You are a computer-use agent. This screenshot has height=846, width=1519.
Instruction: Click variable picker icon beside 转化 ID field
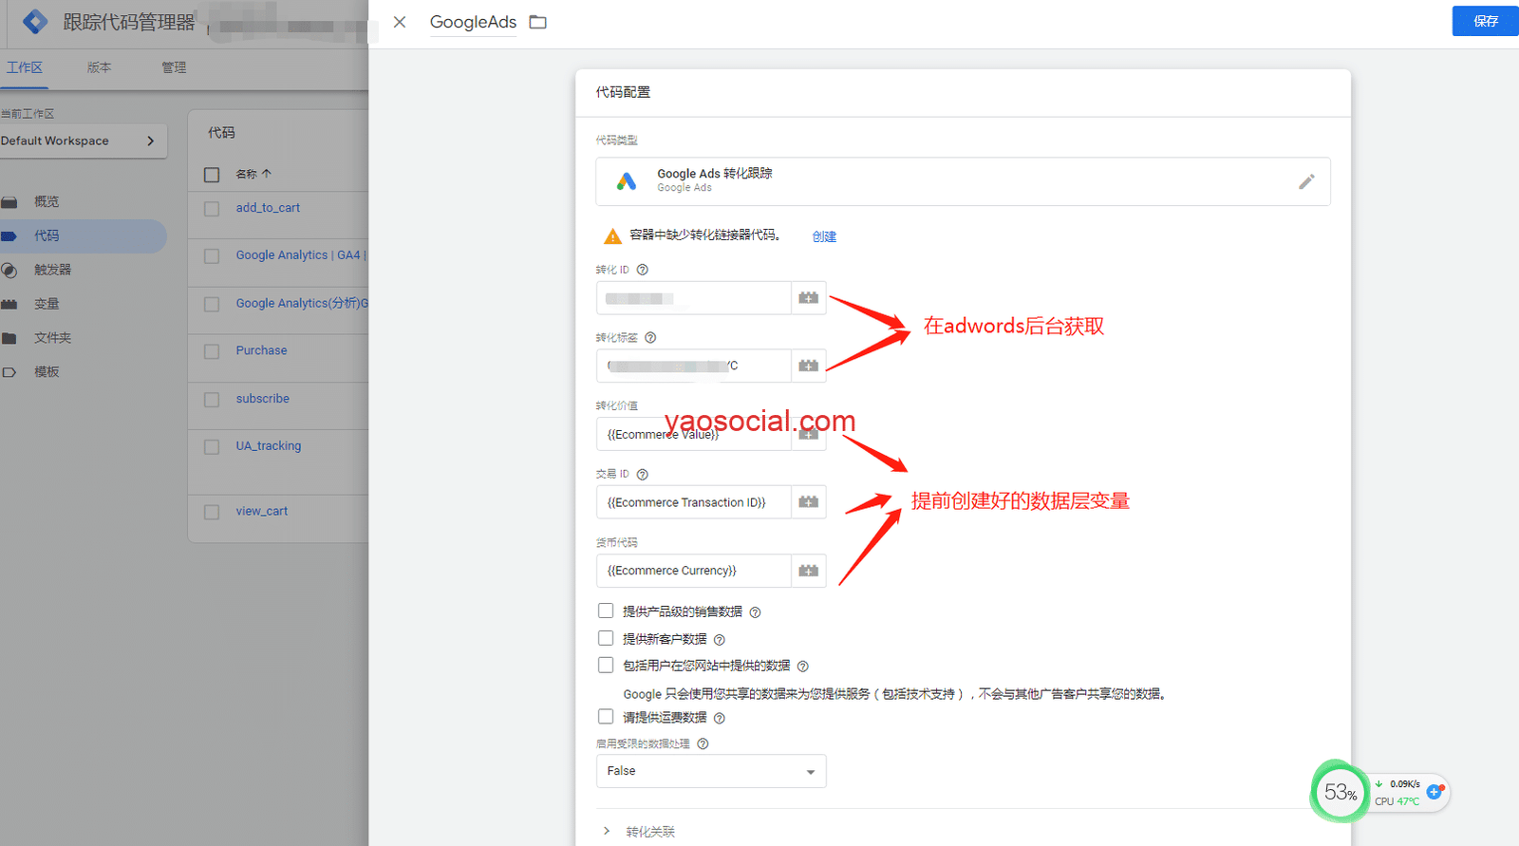808,298
